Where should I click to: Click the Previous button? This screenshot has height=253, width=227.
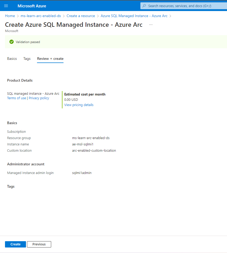(39, 244)
